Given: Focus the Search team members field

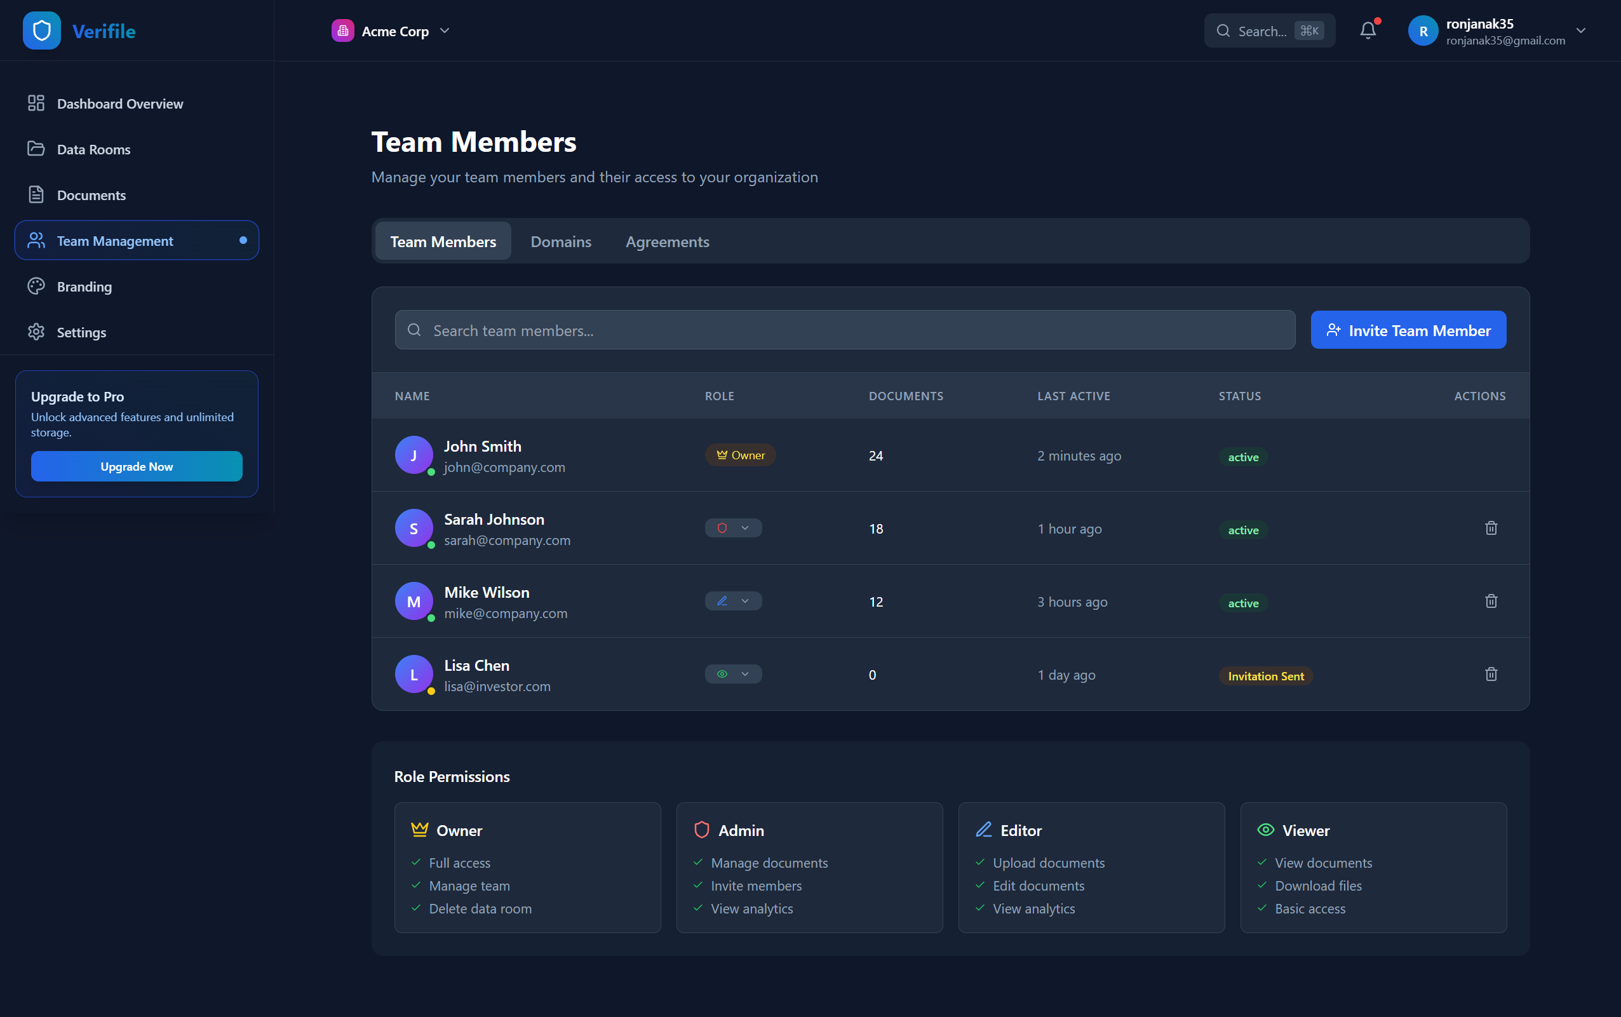Looking at the screenshot, I should (845, 330).
